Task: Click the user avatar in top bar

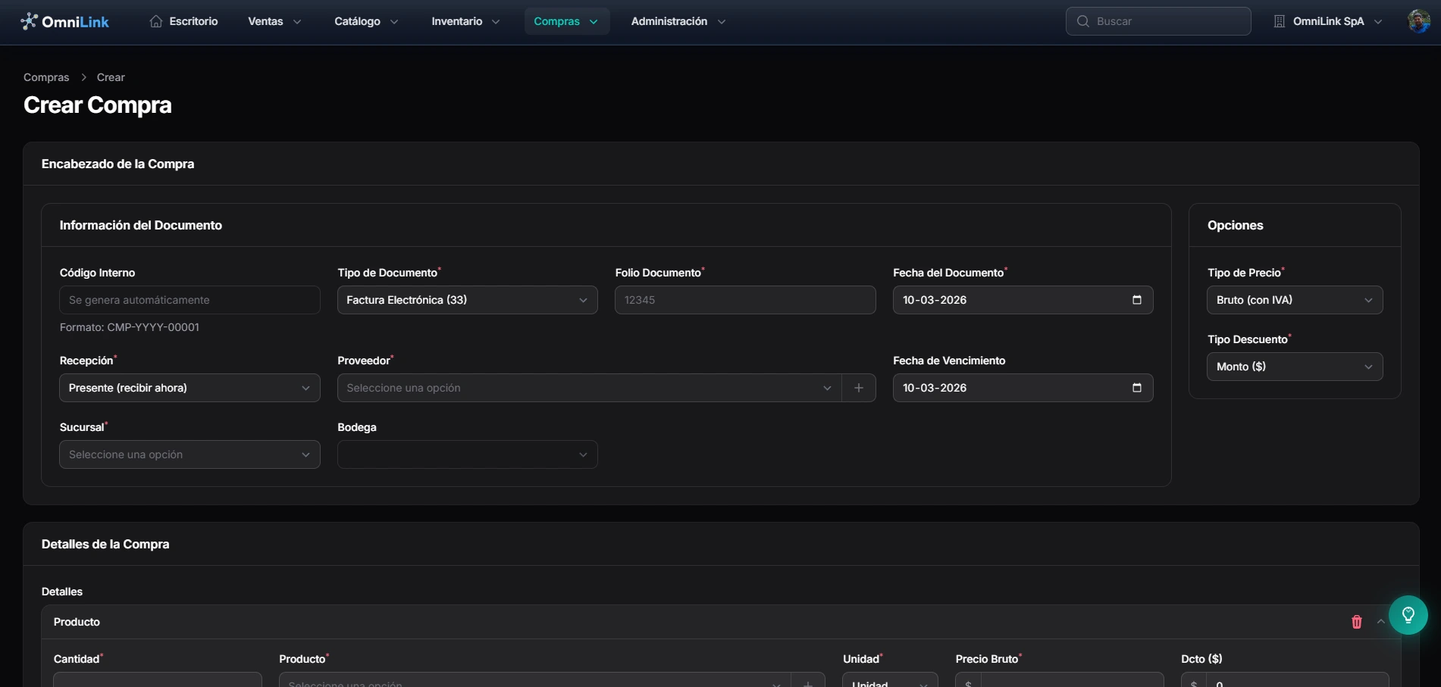Action: [1419, 21]
